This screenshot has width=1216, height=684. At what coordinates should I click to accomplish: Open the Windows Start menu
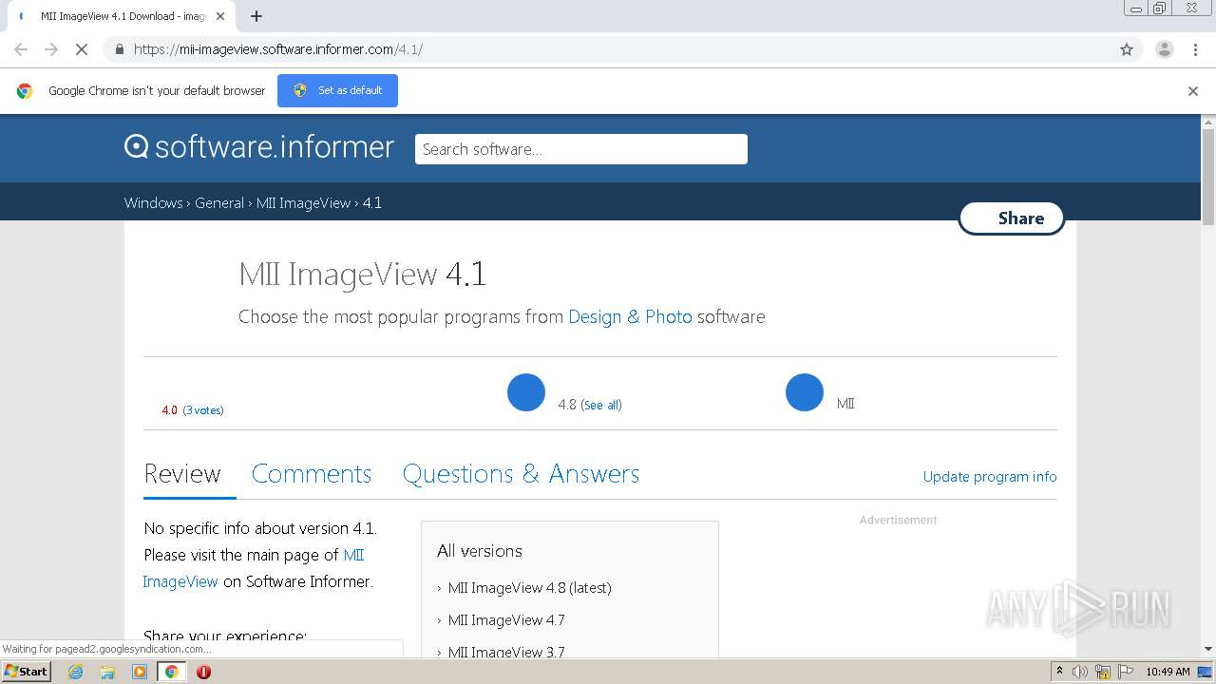click(26, 671)
